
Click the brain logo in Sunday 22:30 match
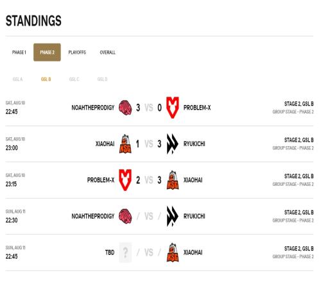click(x=125, y=216)
